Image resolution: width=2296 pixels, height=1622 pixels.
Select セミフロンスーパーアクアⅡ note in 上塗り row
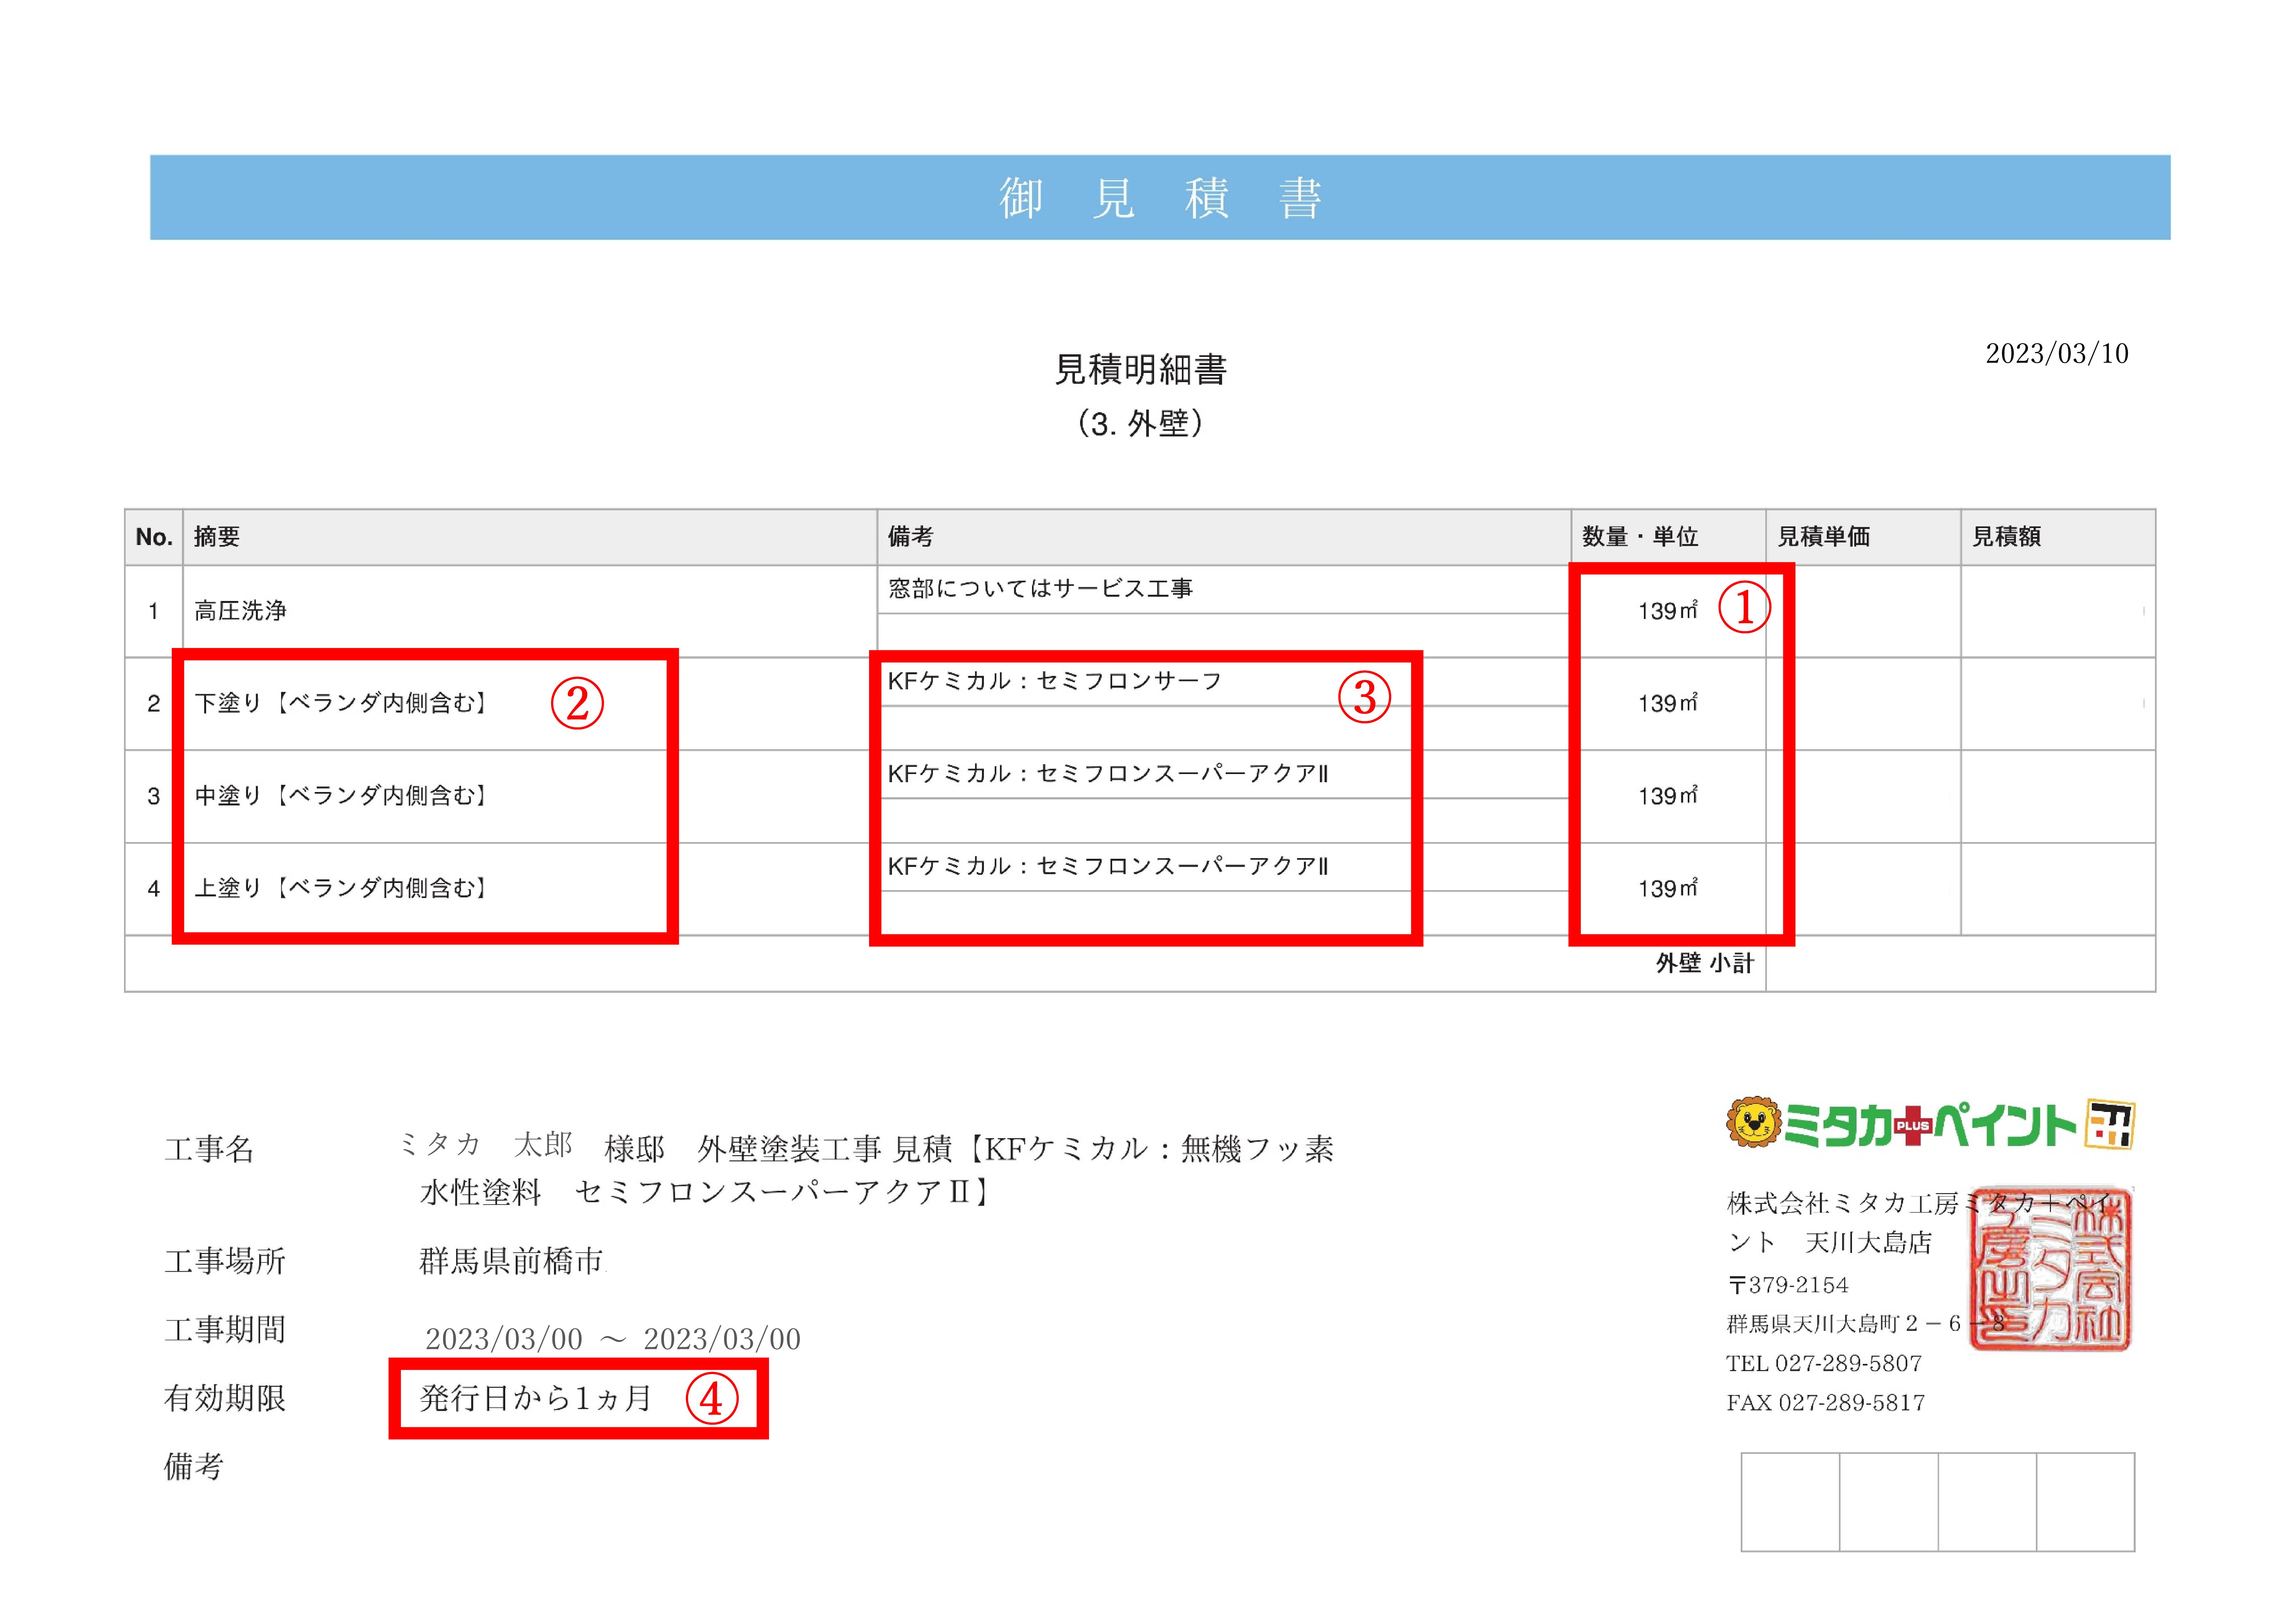[x=1108, y=866]
